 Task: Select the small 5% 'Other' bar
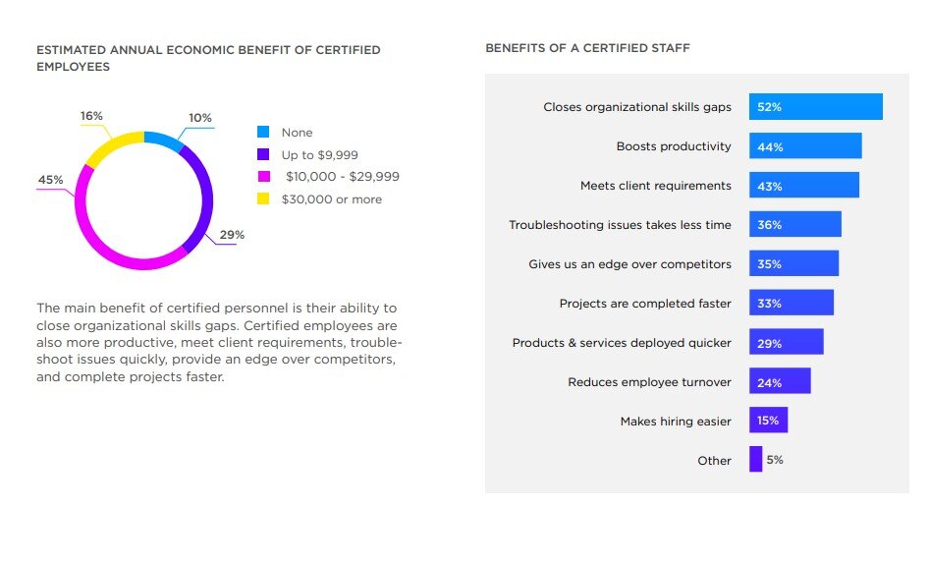coord(755,460)
